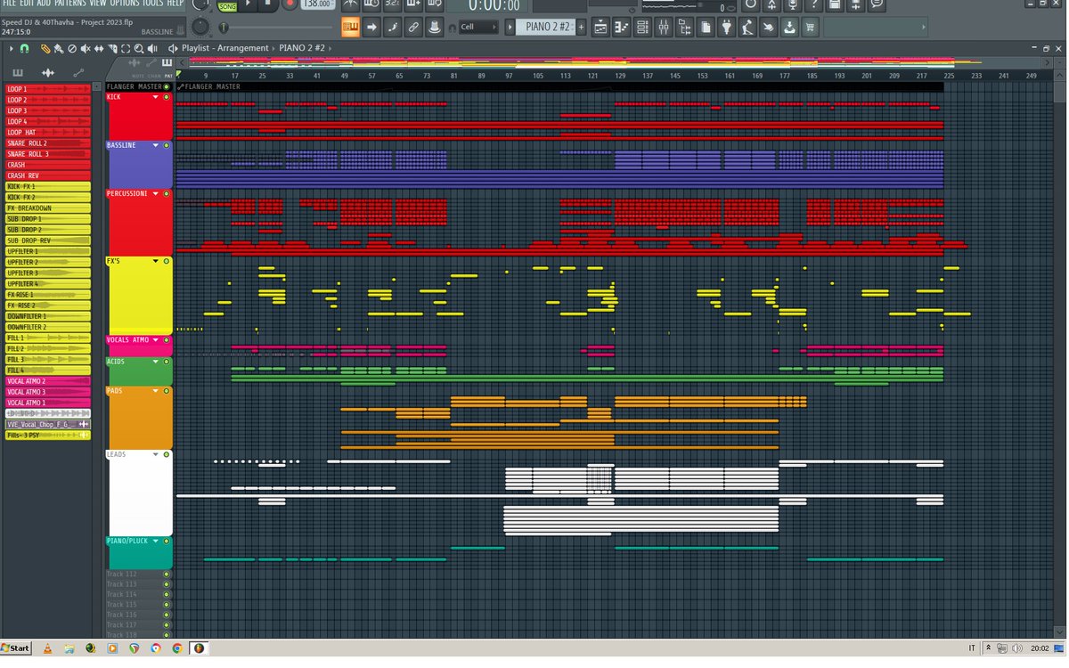Viewport: 1069px width, 668px height.
Task: Select the Zoom magnifier tool
Action: (139, 48)
